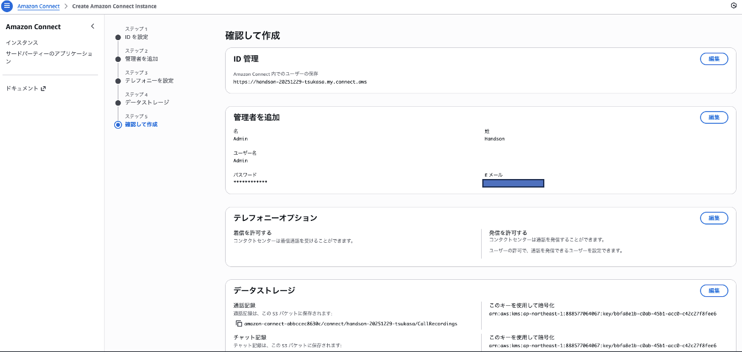Click the Create Amazon Connect instance breadcrumb
Screen dimensions: 742x352
[x=114, y=6]
